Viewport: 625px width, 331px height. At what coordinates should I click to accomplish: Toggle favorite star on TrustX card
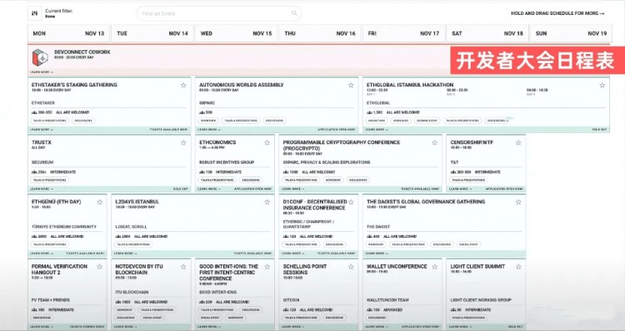pos(183,142)
